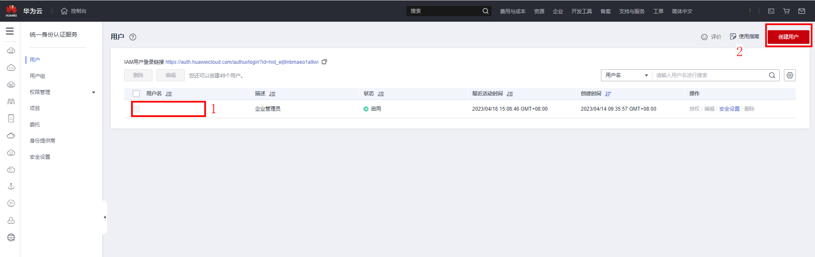The height and width of the screenshot is (257, 815).
Task: Open the 资源 top menu
Action: click(x=539, y=11)
